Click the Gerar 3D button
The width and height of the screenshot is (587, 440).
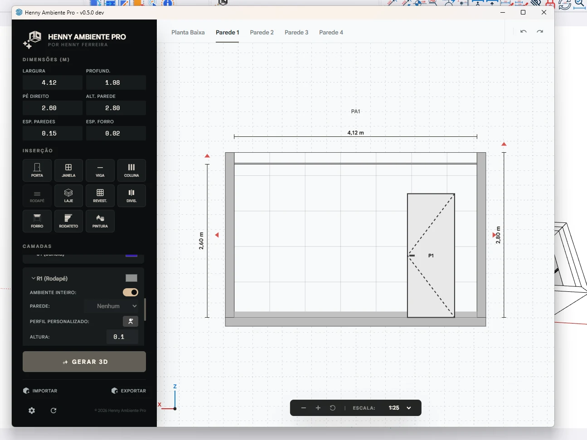[84, 362]
